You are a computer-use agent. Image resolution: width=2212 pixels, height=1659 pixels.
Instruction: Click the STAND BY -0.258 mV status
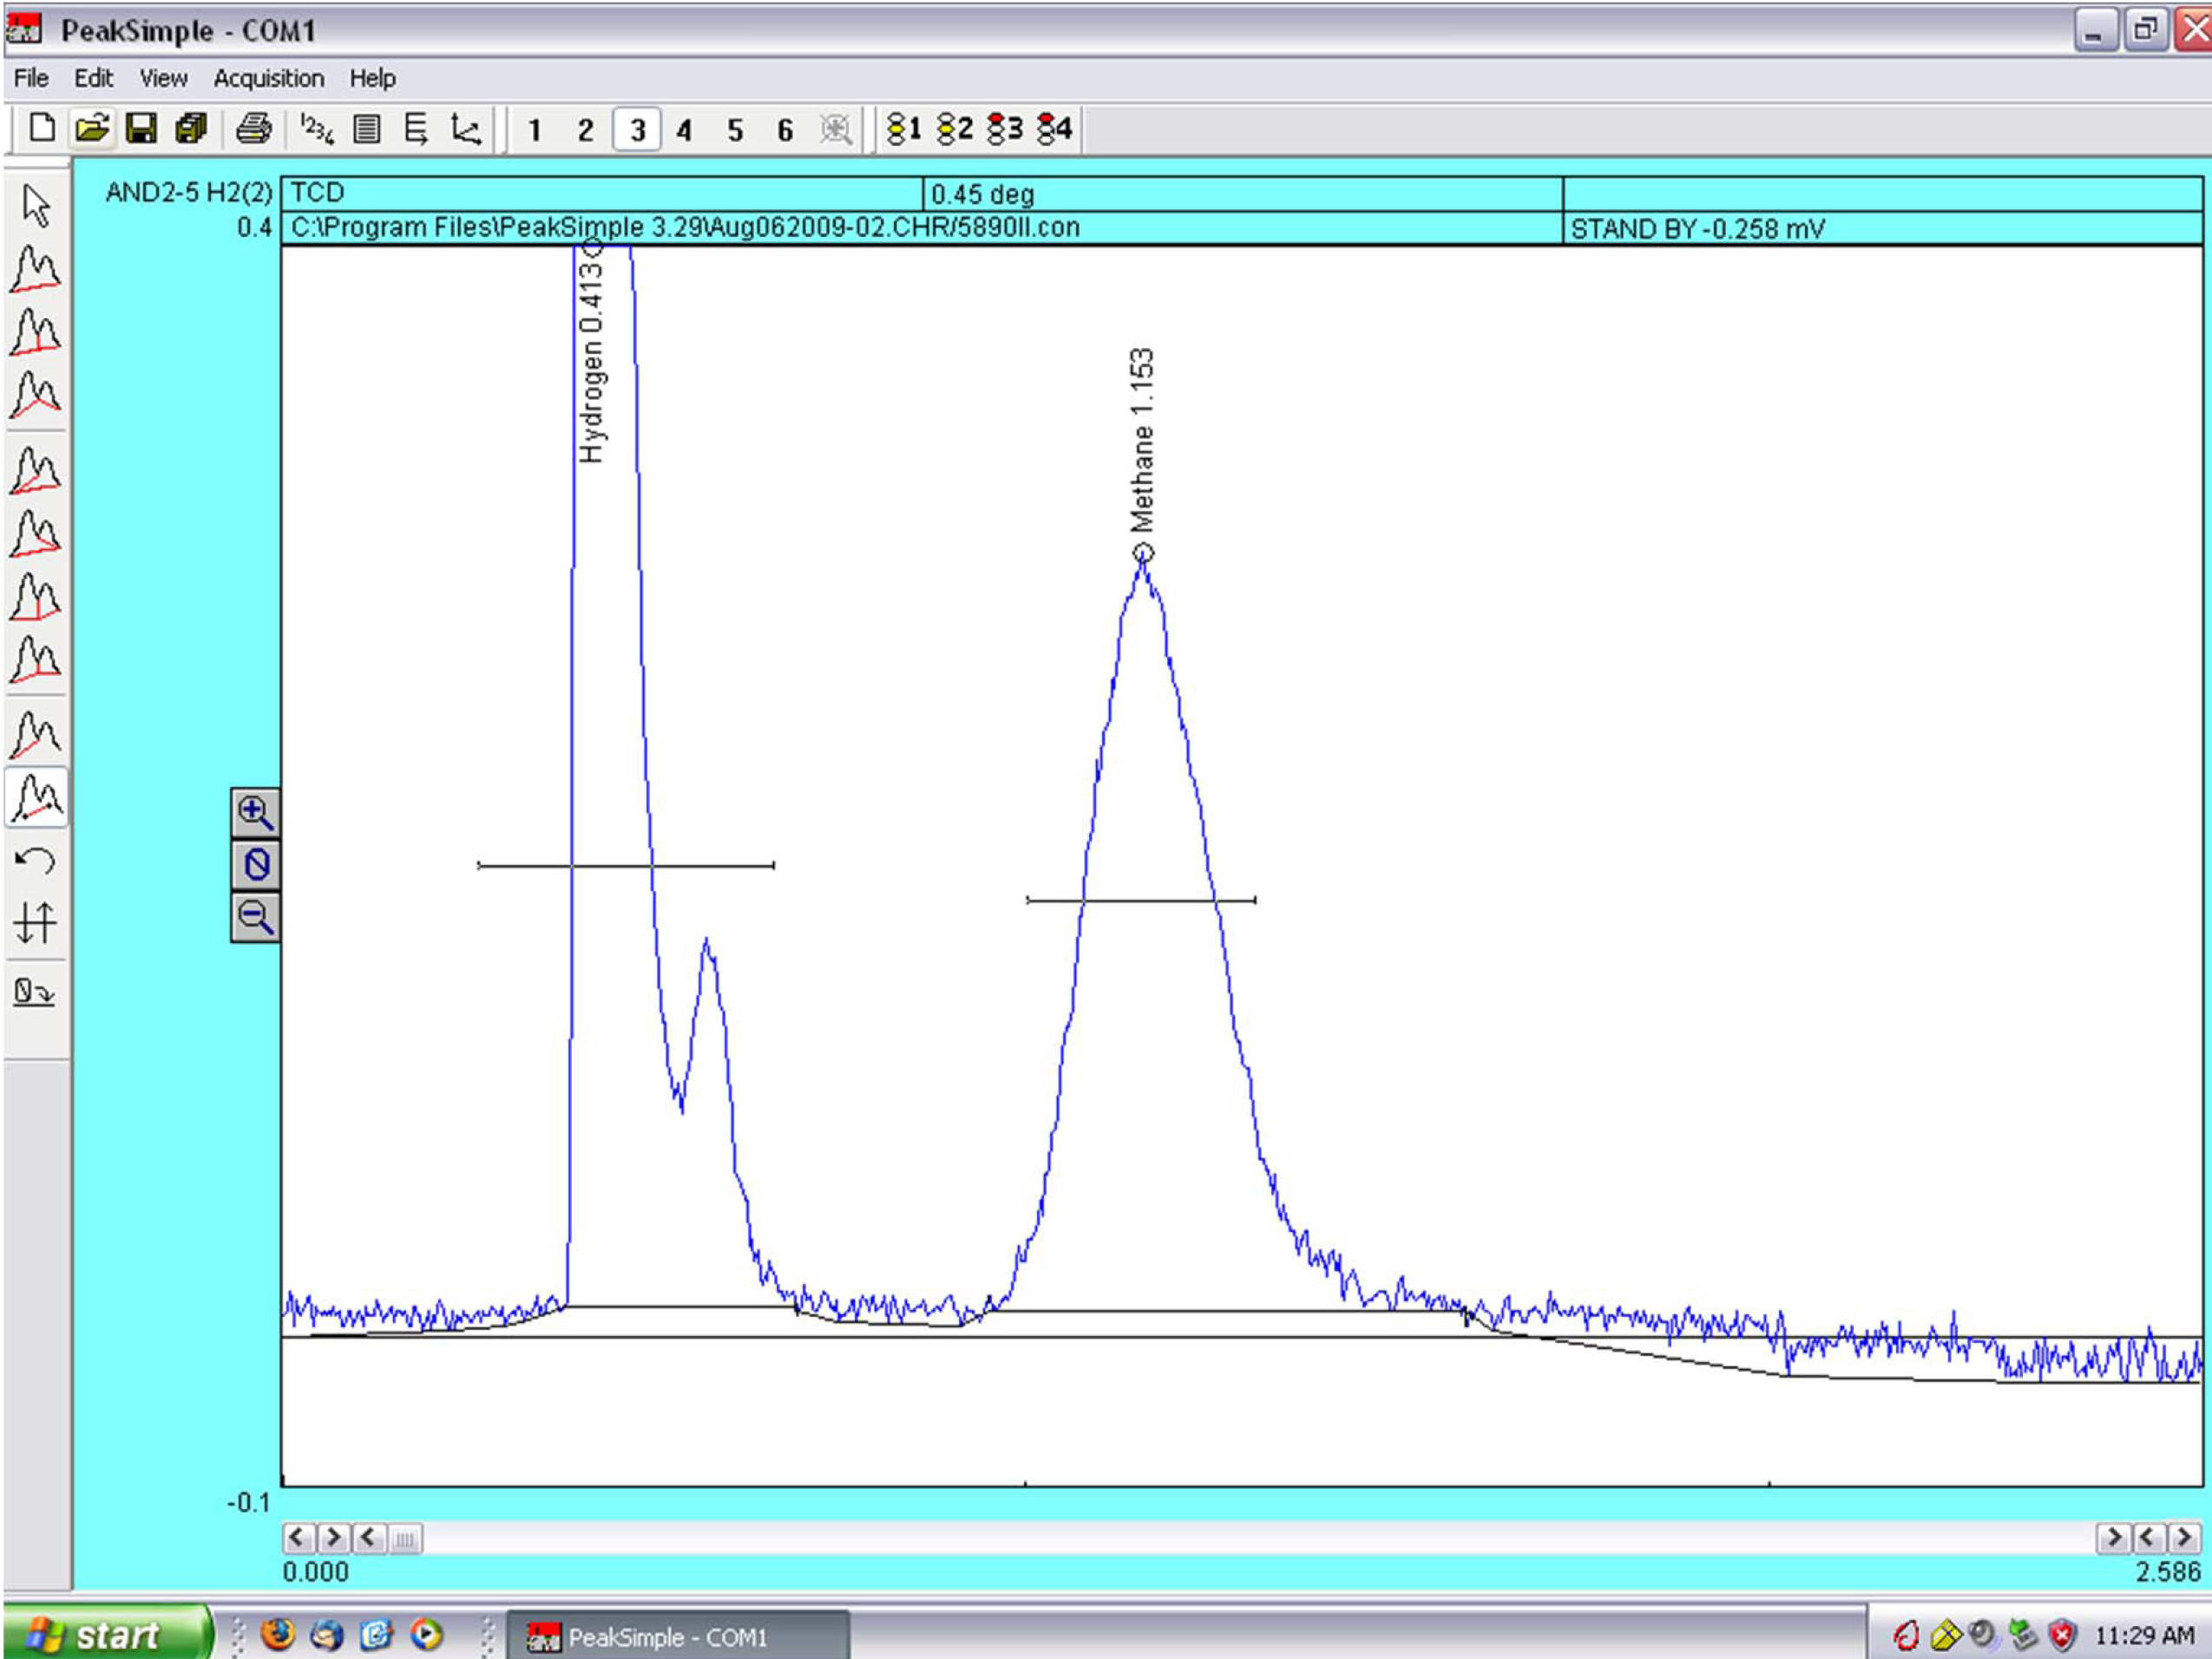pyautogui.click(x=1698, y=229)
